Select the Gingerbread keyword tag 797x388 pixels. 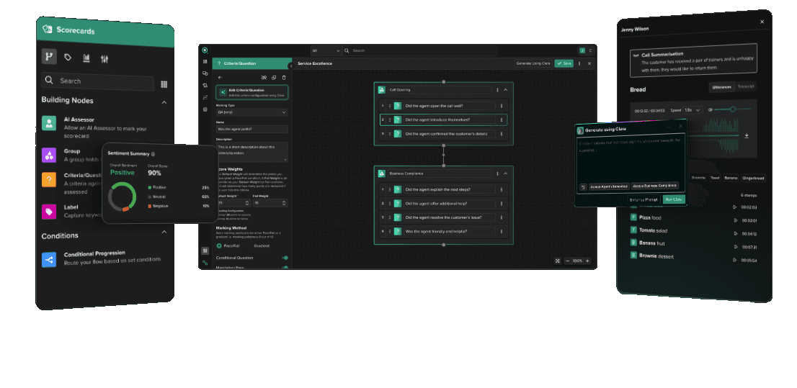753,179
